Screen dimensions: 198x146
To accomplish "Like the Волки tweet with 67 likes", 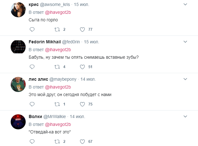I will point(82,141).
